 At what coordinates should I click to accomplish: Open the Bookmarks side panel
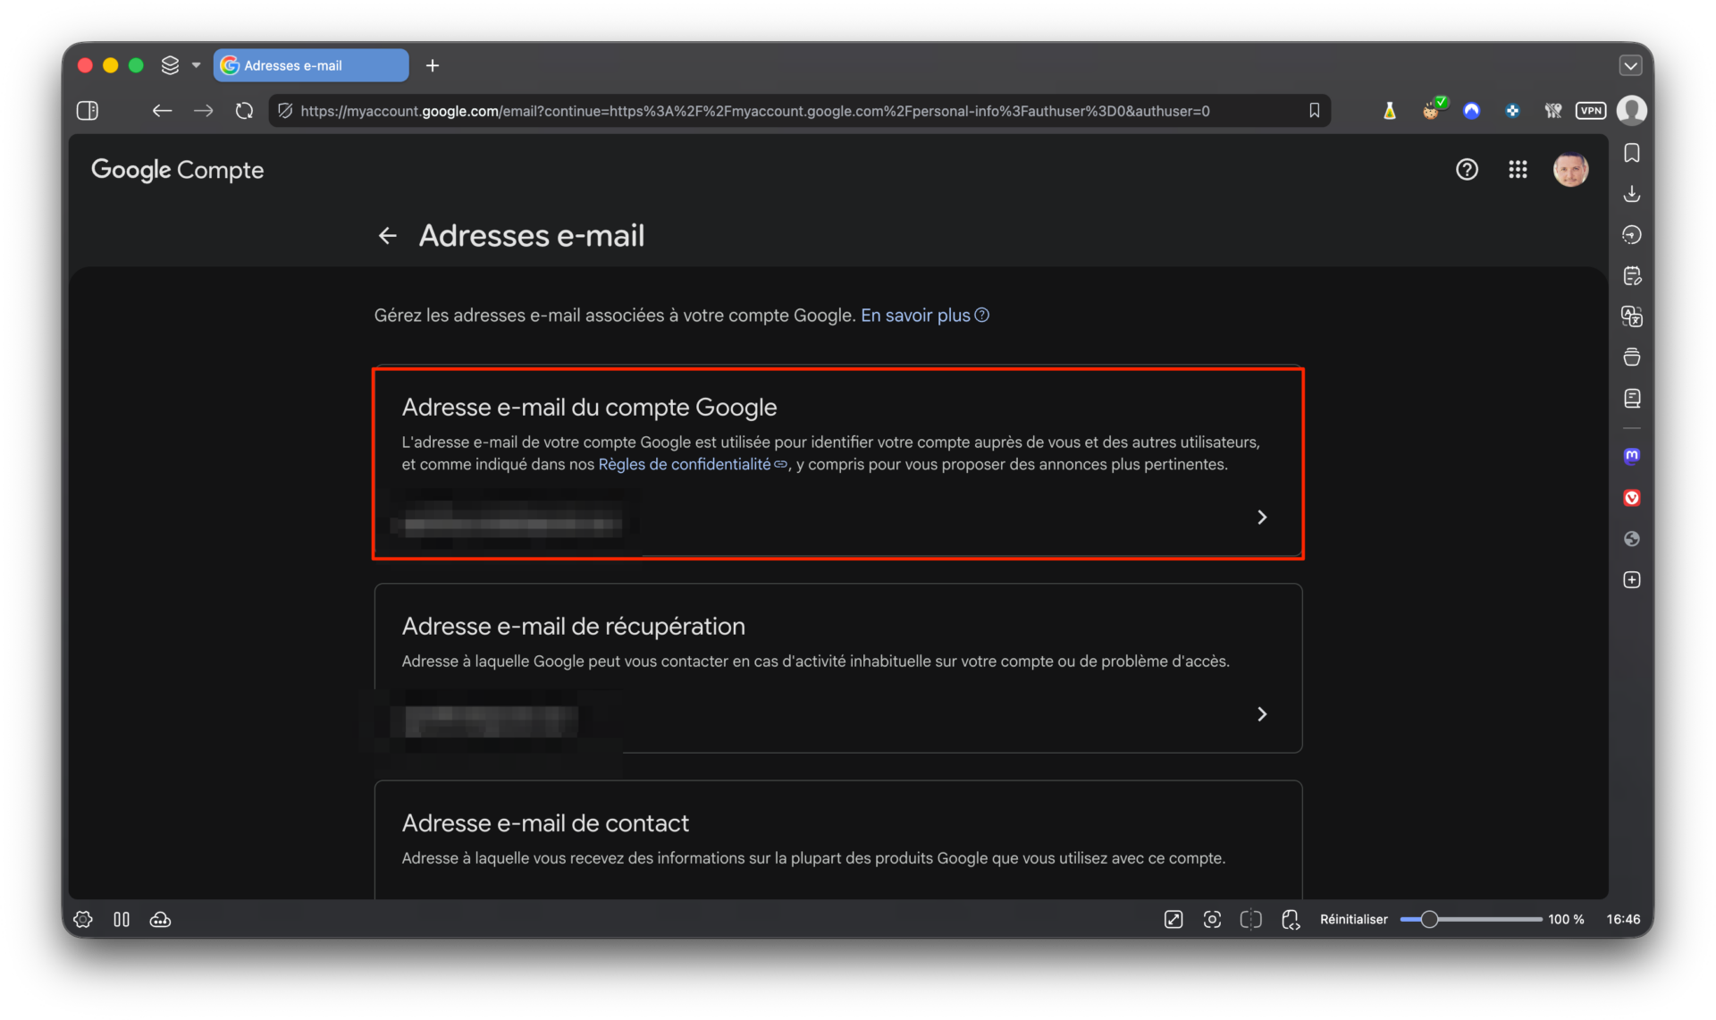pos(1632,153)
